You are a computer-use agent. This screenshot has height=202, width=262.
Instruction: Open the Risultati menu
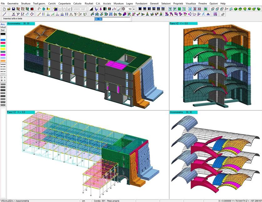pos(89,3)
